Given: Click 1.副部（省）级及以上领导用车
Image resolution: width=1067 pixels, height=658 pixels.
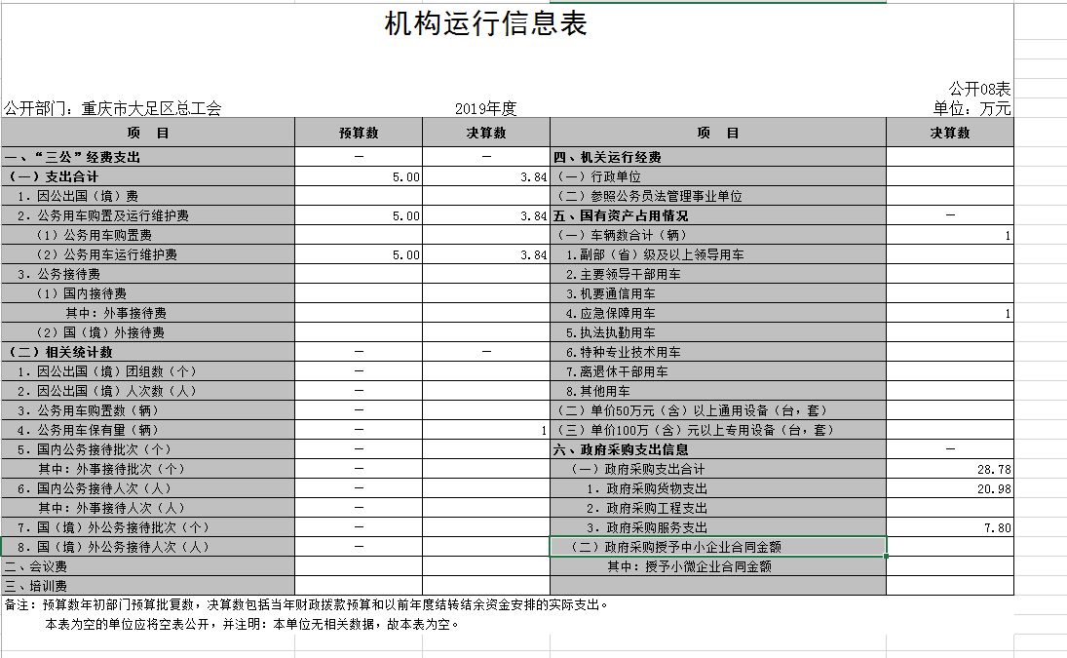Looking at the screenshot, I should tap(655, 254).
